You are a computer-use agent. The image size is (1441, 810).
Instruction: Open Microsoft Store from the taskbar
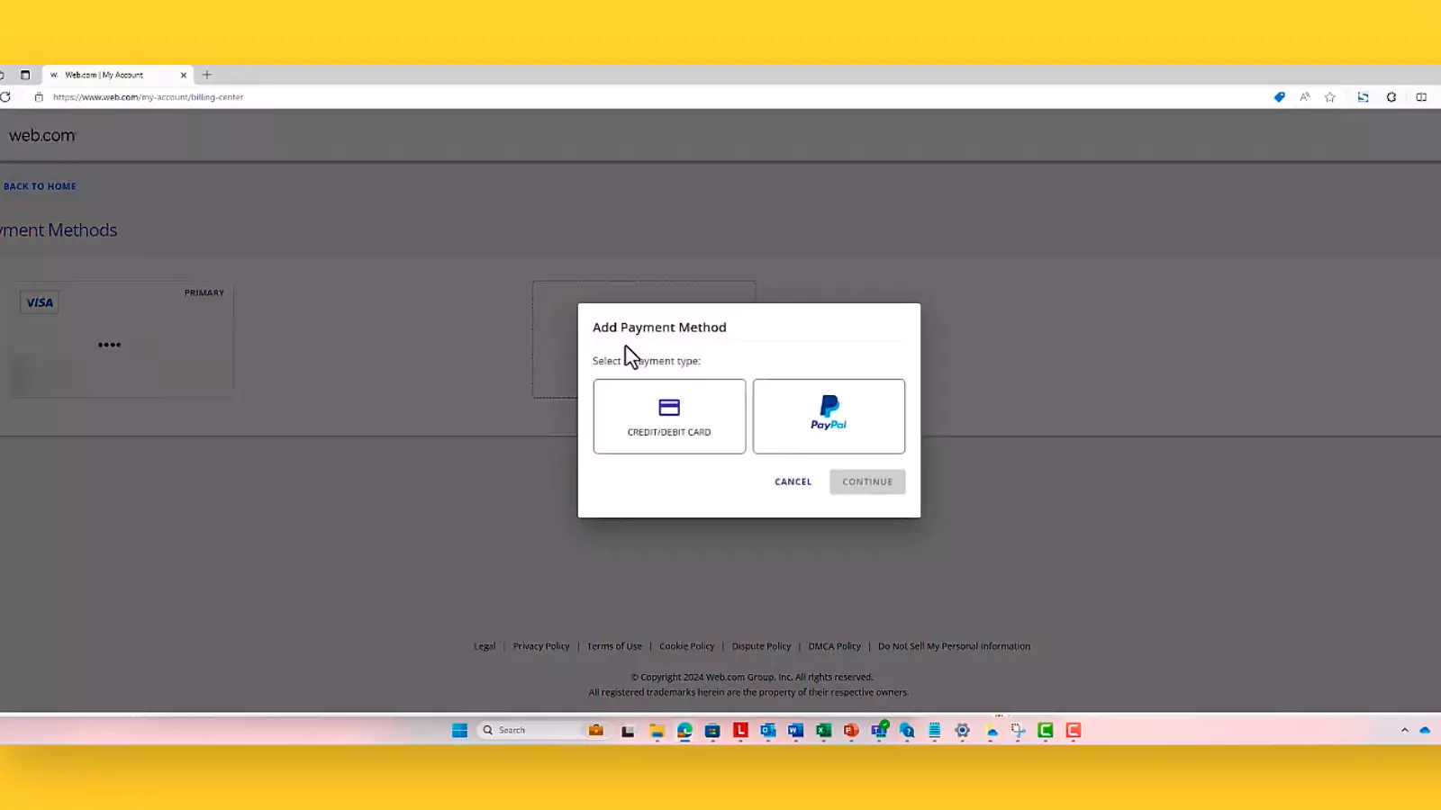pos(712,731)
